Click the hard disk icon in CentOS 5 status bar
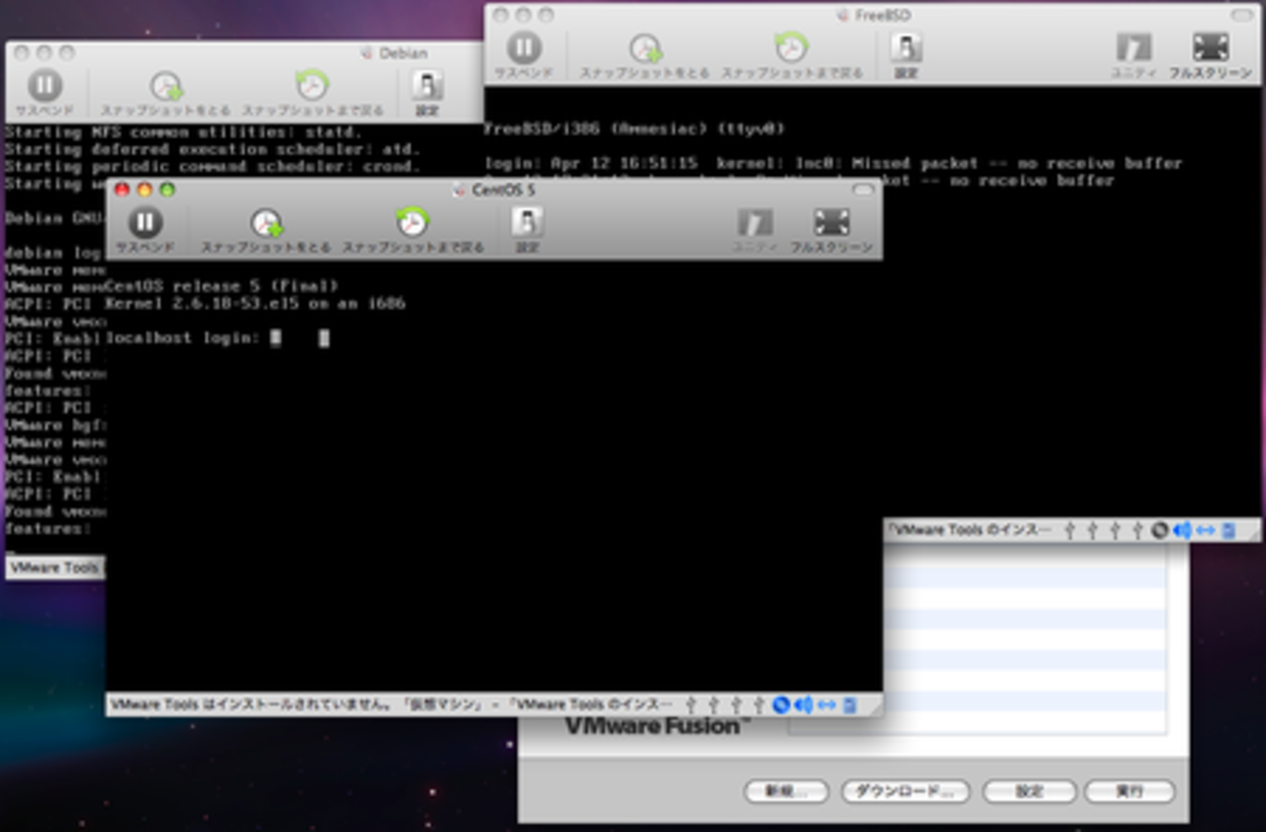 pos(849,705)
